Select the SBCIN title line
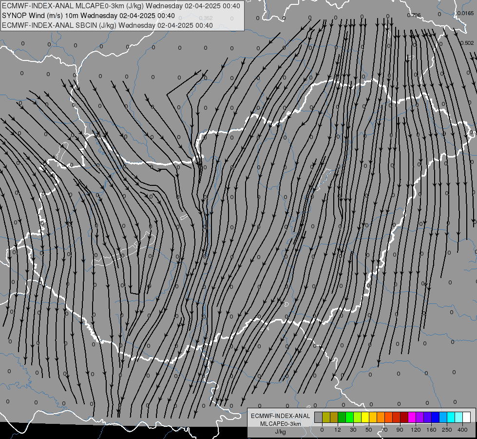Viewport: 477px width, 439px height. [107, 25]
